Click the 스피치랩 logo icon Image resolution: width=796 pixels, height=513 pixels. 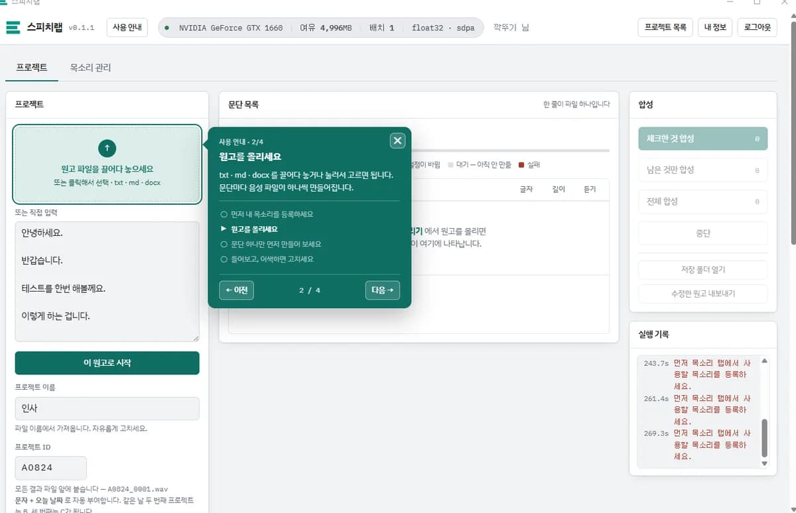pyautogui.click(x=13, y=28)
